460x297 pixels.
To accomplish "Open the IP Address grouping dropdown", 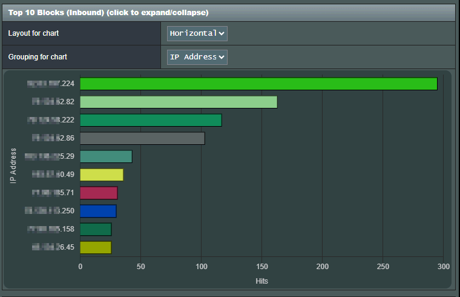I will point(197,57).
